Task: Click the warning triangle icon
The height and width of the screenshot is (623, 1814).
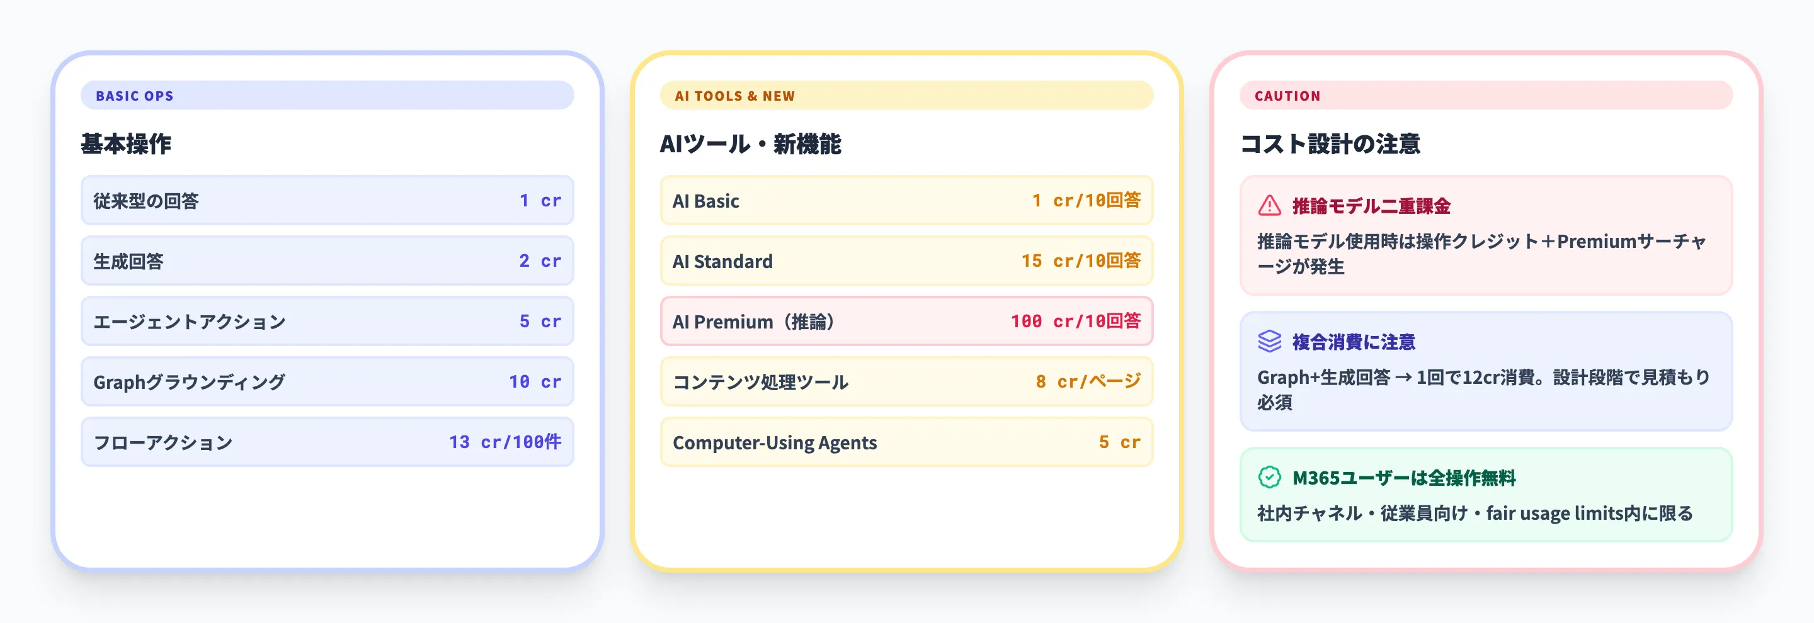Action: tap(1269, 205)
